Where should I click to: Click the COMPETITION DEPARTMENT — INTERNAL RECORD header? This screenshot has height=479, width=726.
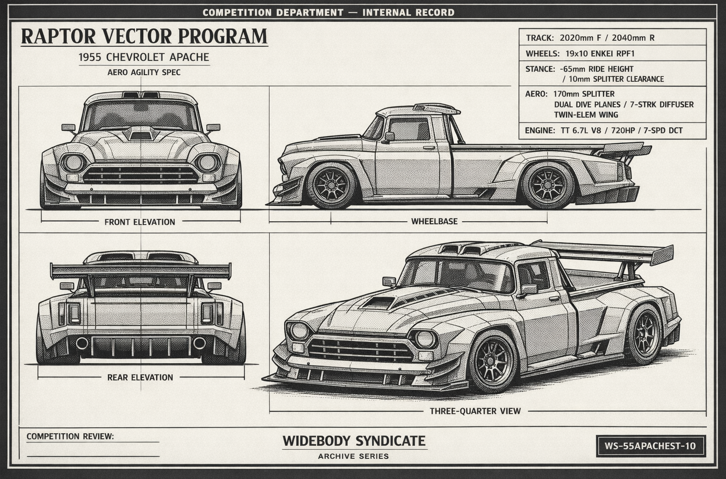pos(328,12)
